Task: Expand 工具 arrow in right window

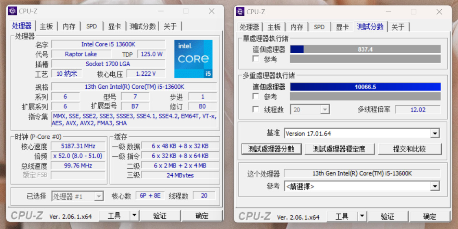Action: [362, 216]
